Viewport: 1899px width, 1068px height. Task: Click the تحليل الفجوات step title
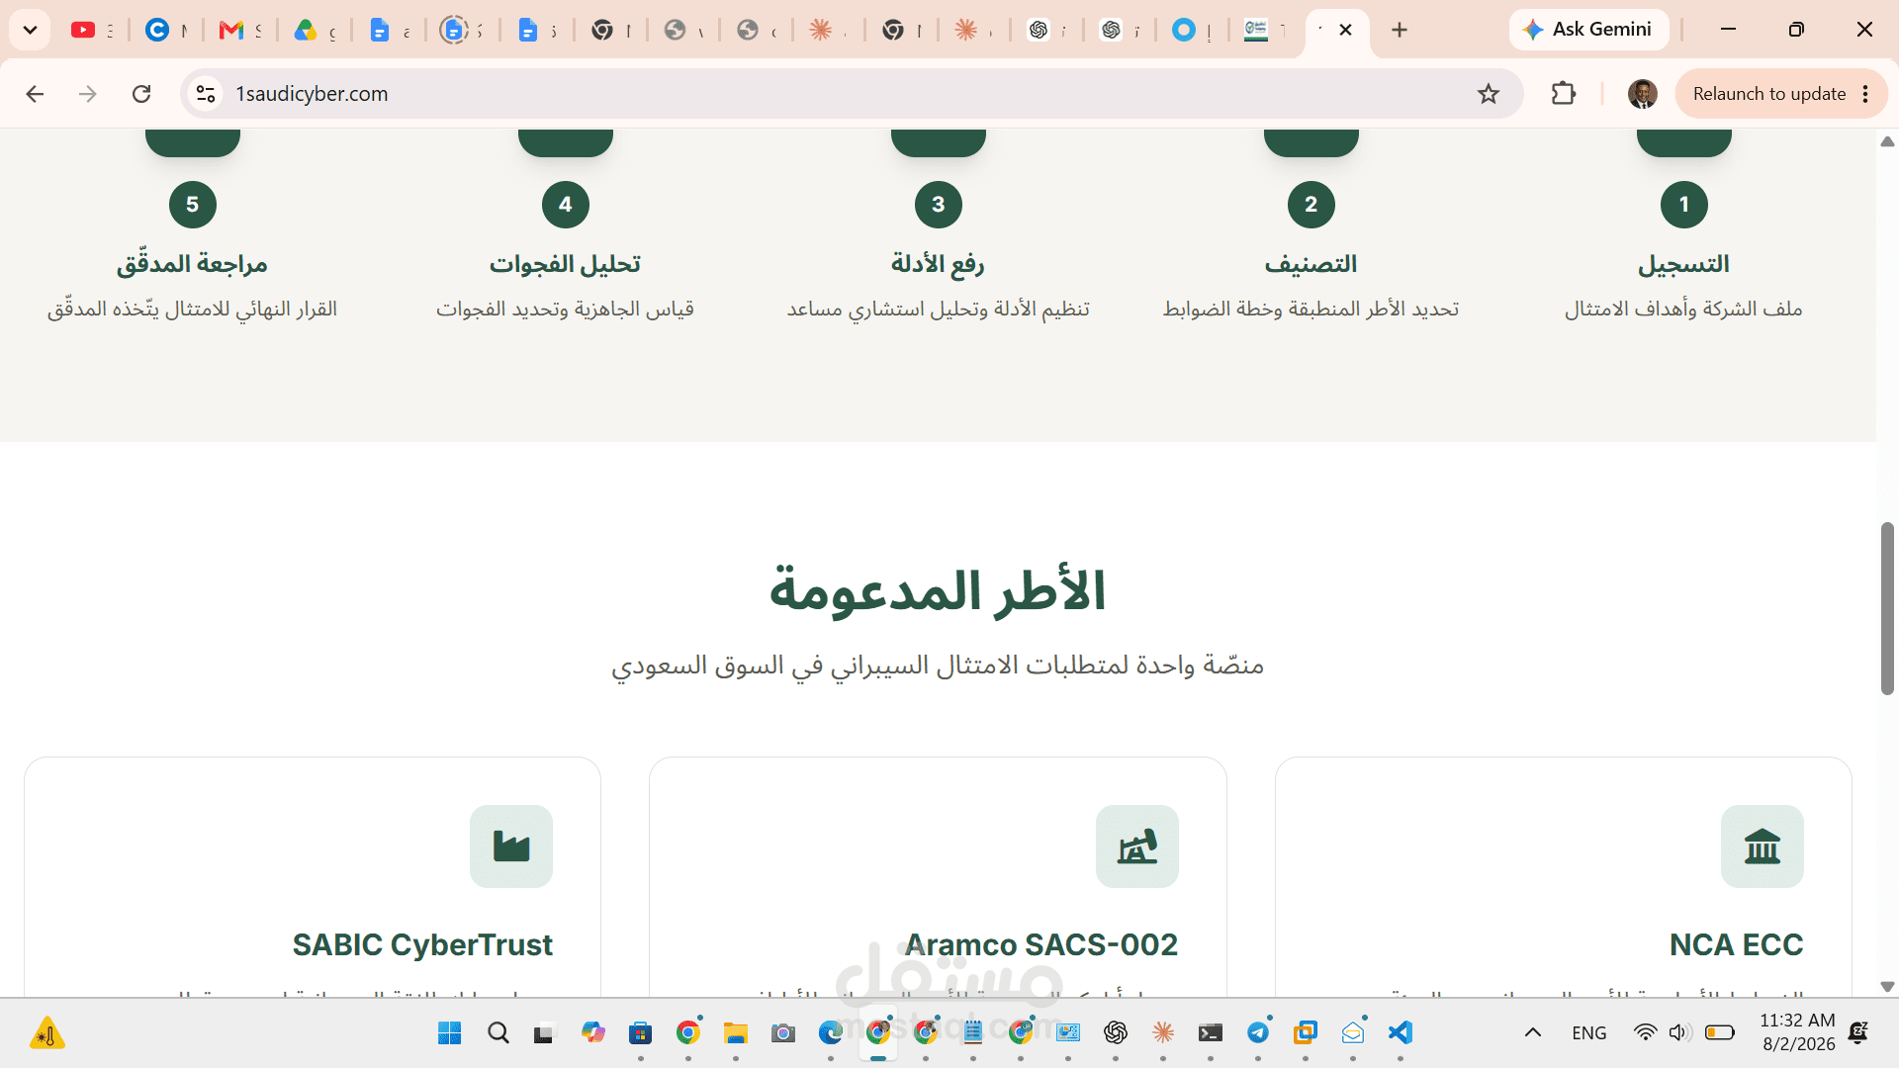565,264
